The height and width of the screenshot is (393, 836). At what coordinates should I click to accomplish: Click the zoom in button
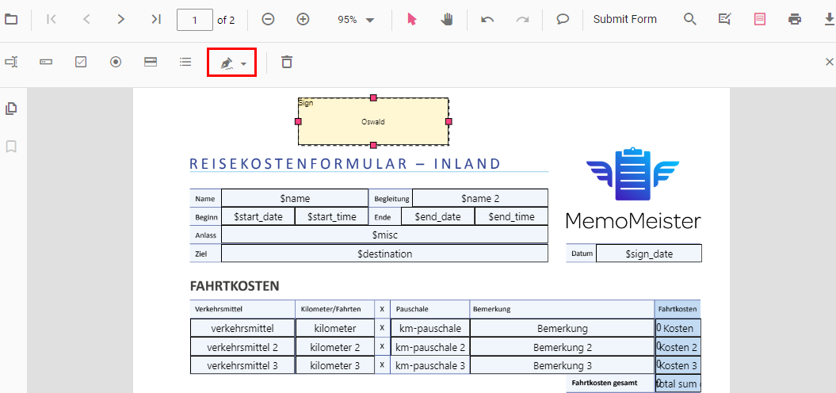coord(303,20)
